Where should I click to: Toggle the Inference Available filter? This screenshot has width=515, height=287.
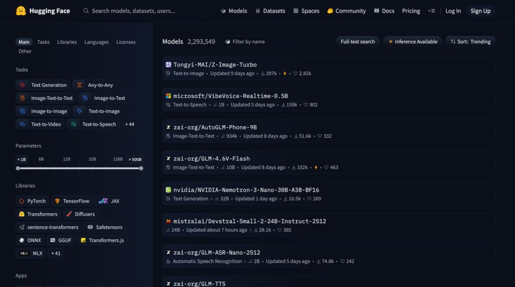412,42
